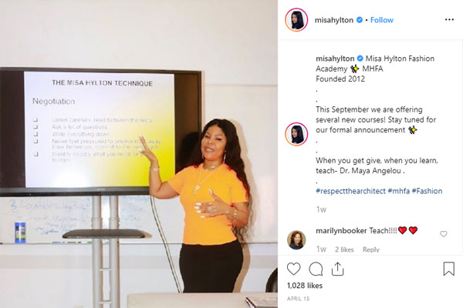The width and height of the screenshot is (463, 308).
Task: Open marilynbooker's avatar thumbnail
Action: pyautogui.click(x=296, y=240)
